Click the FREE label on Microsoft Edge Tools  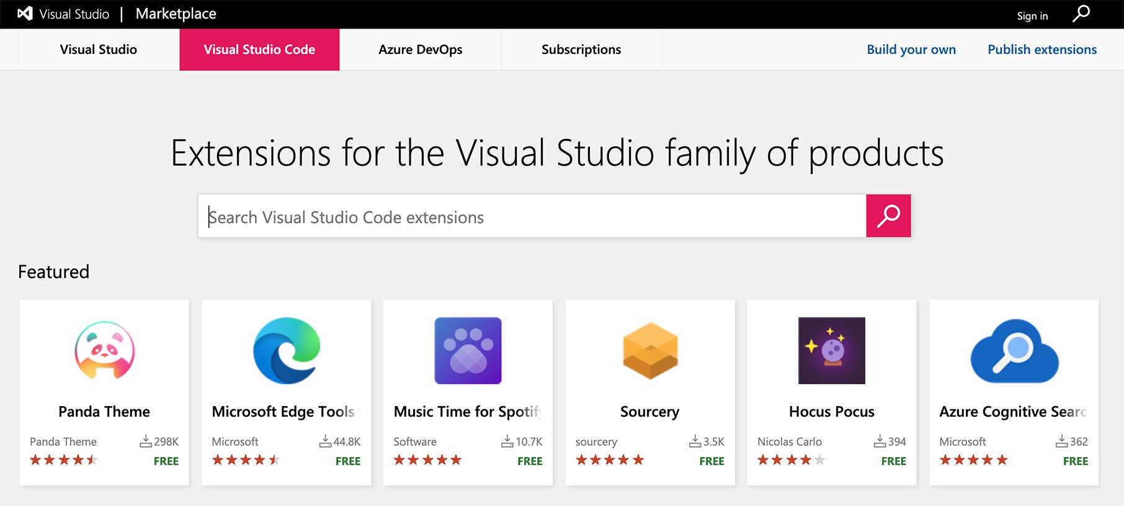pyautogui.click(x=348, y=461)
